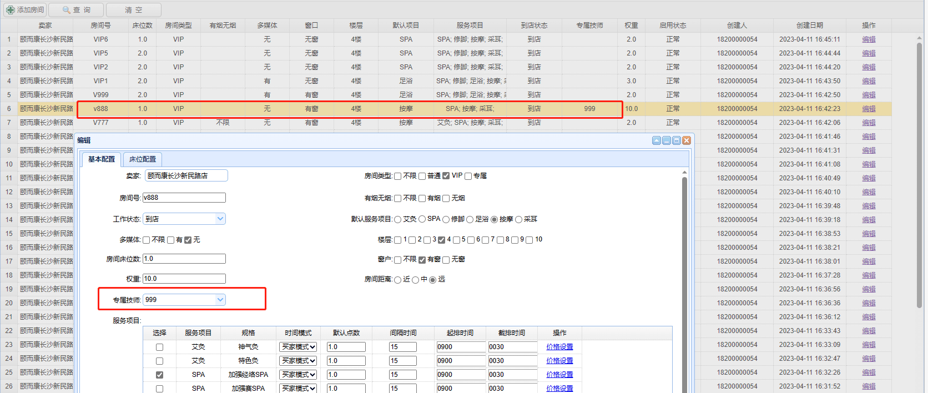The width and height of the screenshot is (928, 393).
Task: Check floor 5 checkbox in 楼层
Action: pos(456,240)
